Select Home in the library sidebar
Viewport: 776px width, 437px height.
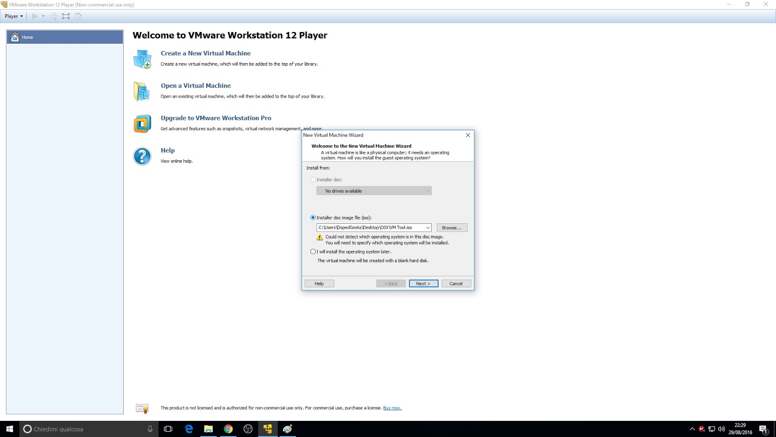[x=65, y=37]
